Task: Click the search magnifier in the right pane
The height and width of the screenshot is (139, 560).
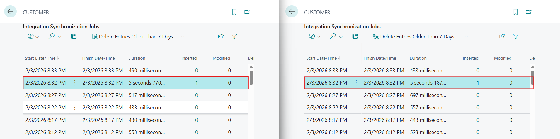Action: 333,36
